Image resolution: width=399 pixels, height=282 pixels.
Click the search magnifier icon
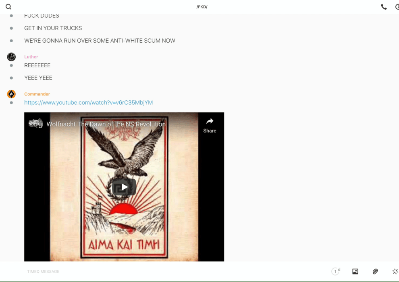pyautogui.click(x=8, y=7)
